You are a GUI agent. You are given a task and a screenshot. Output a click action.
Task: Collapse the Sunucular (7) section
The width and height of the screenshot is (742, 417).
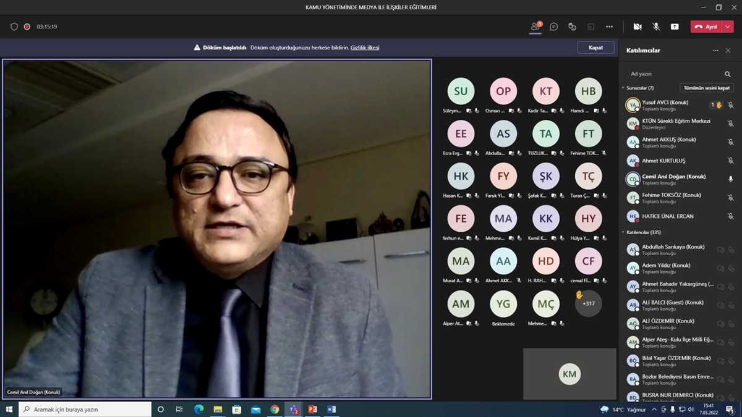(x=623, y=88)
